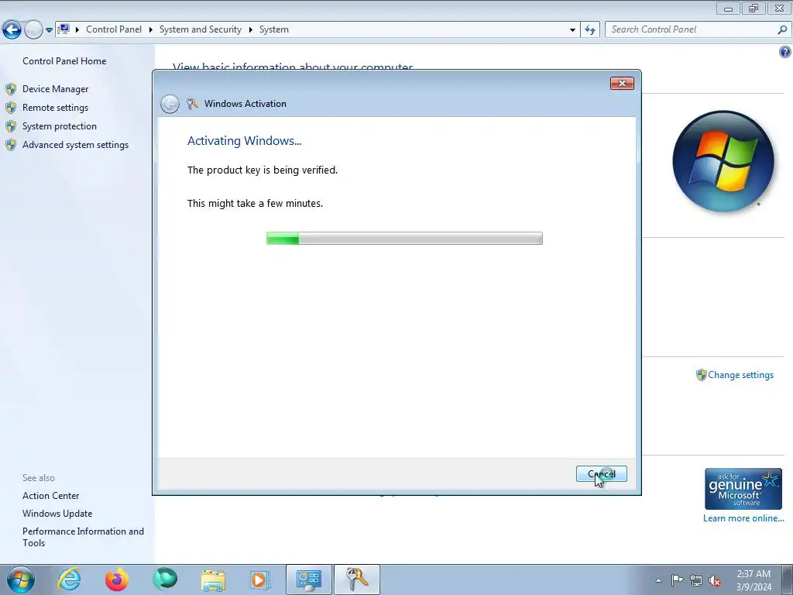Click shield icon next to Remote settings

tap(11, 108)
